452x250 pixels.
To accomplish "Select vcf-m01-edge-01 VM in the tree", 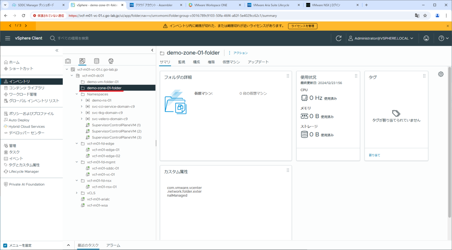I will click(x=106, y=149).
